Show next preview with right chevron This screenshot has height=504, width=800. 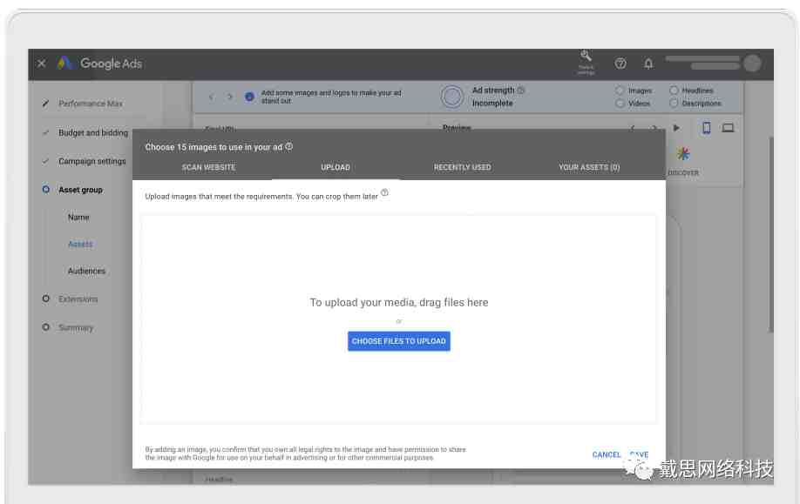pyautogui.click(x=654, y=128)
